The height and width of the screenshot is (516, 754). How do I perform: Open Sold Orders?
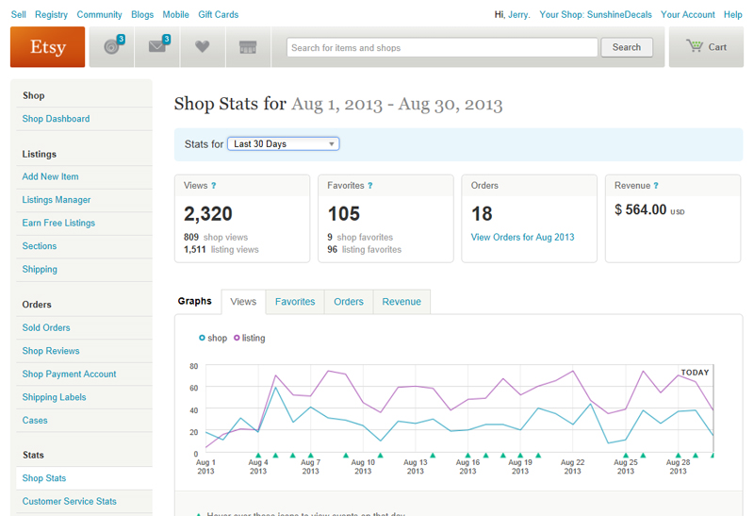click(x=46, y=327)
